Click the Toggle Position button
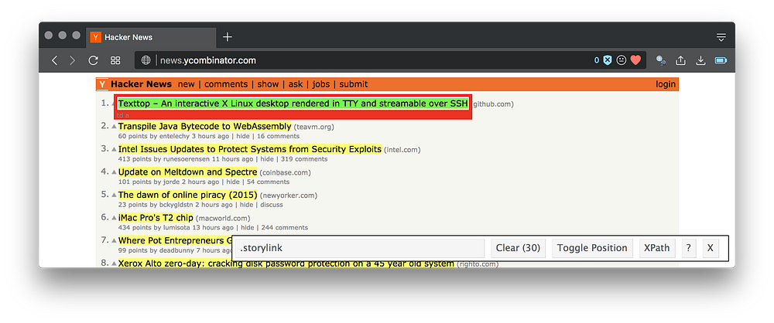774x323 pixels. [x=592, y=248]
